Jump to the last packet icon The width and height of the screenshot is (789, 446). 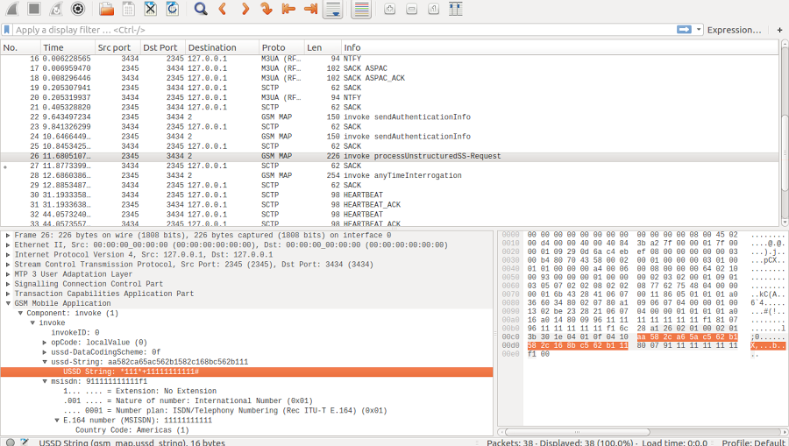[310, 9]
